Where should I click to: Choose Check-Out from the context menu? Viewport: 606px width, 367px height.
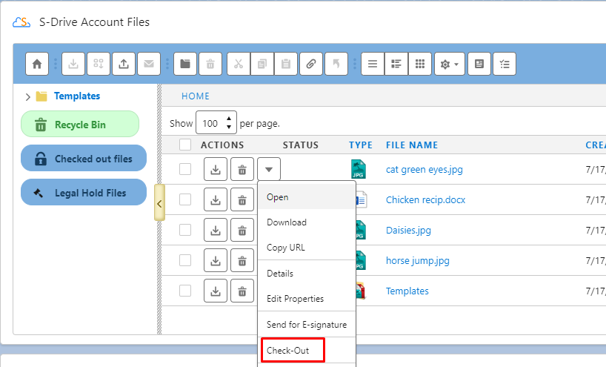pos(287,351)
